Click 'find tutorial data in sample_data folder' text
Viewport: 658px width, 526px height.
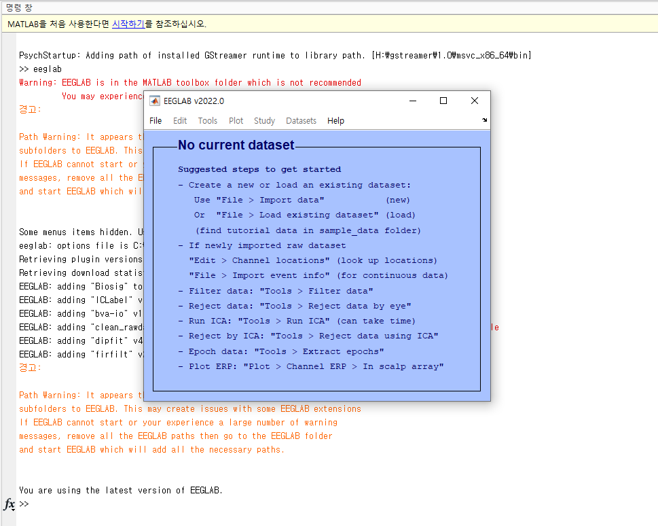tap(308, 230)
